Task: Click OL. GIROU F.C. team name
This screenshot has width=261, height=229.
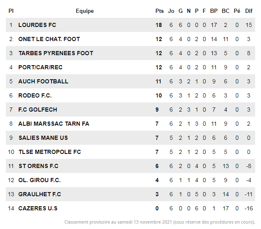Action: (39, 180)
